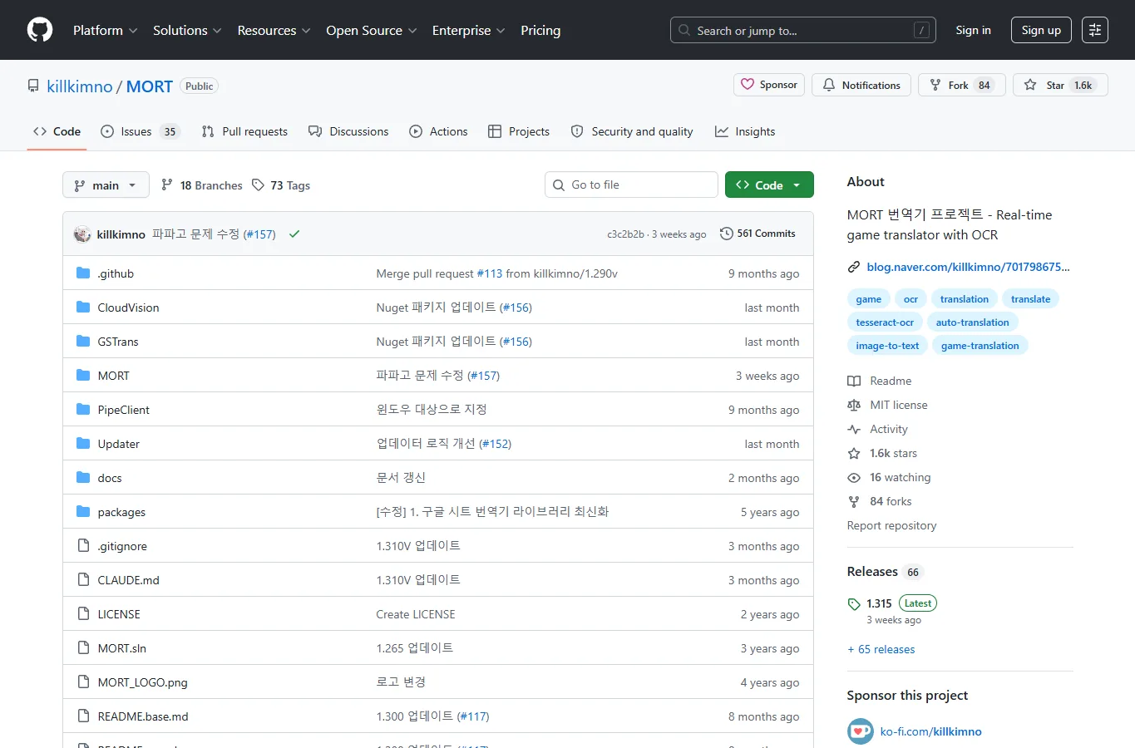
Task: Open pull request #152 link
Action: click(x=495, y=444)
